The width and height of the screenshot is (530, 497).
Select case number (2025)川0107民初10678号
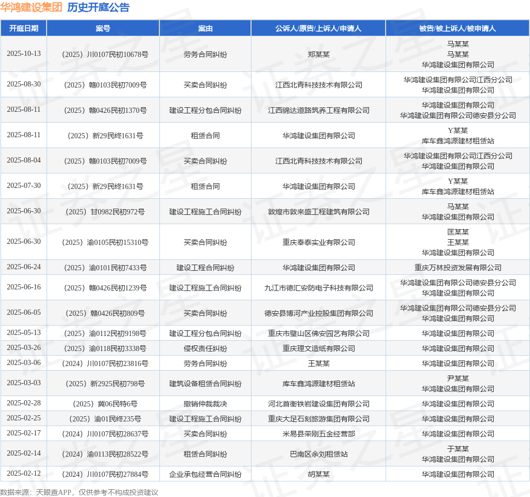pyautogui.click(x=105, y=54)
